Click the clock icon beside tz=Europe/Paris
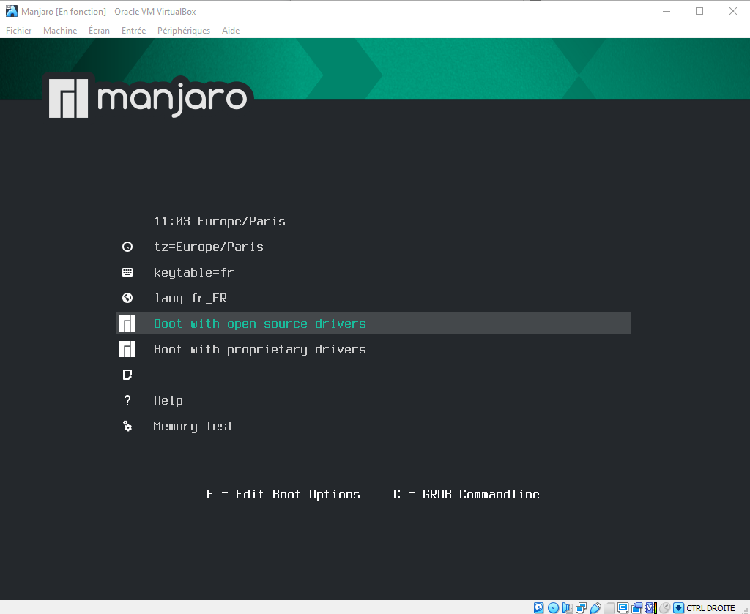Image resolution: width=750 pixels, height=614 pixels. [127, 247]
